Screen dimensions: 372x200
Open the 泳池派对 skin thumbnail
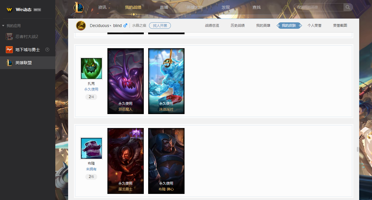coord(166,81)
